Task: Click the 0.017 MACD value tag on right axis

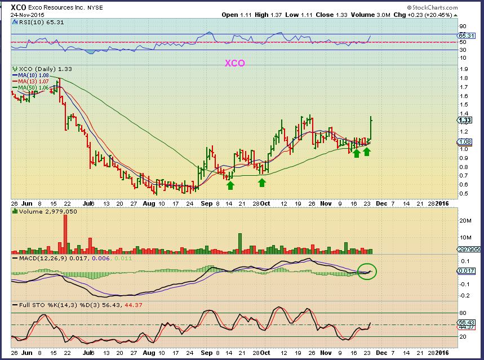Action: click(x=466, y=271)
